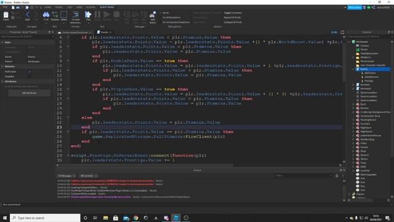Screen dimensions: 394x222
Task: Click Collapse All Folds
Action: [233, 22]
